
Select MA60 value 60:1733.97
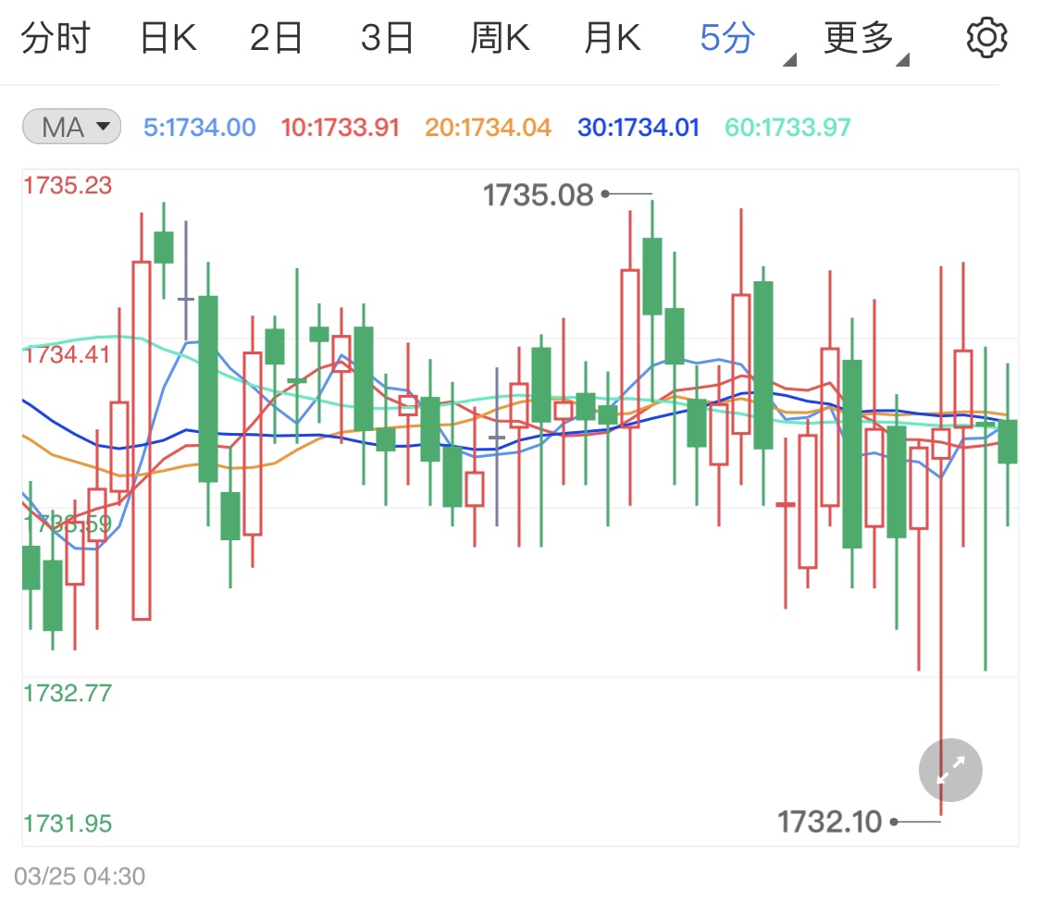[787, 128]
